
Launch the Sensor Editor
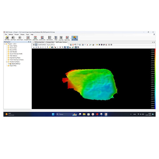tap(35, 38)
